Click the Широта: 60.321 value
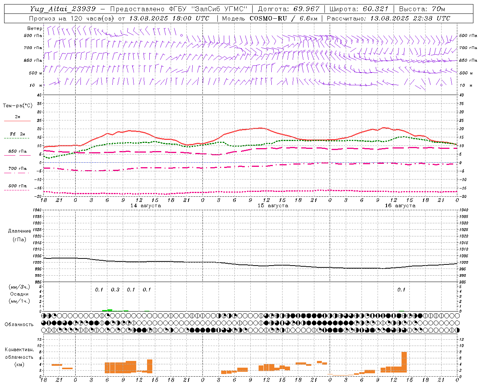Screen dimensions: 479x383 click(x=359, y=9)
